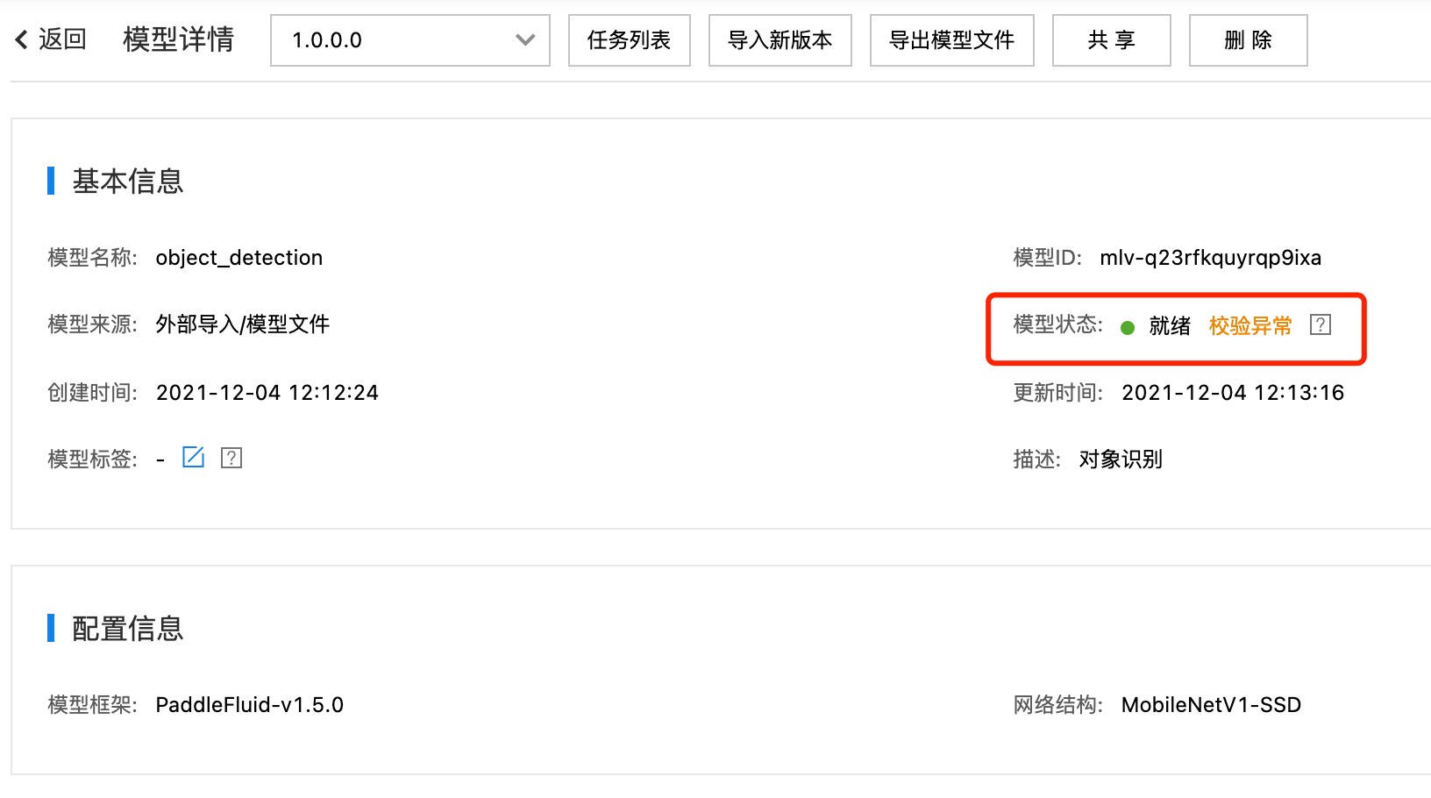
Task: Click the MobileNetV1-SSD network structure value
Action: pyautogui.click(x=1212, y=705)
